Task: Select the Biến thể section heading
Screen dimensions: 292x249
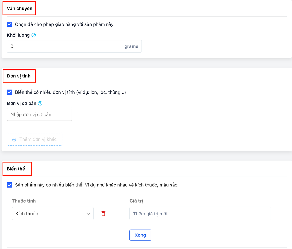Action: 16,169
